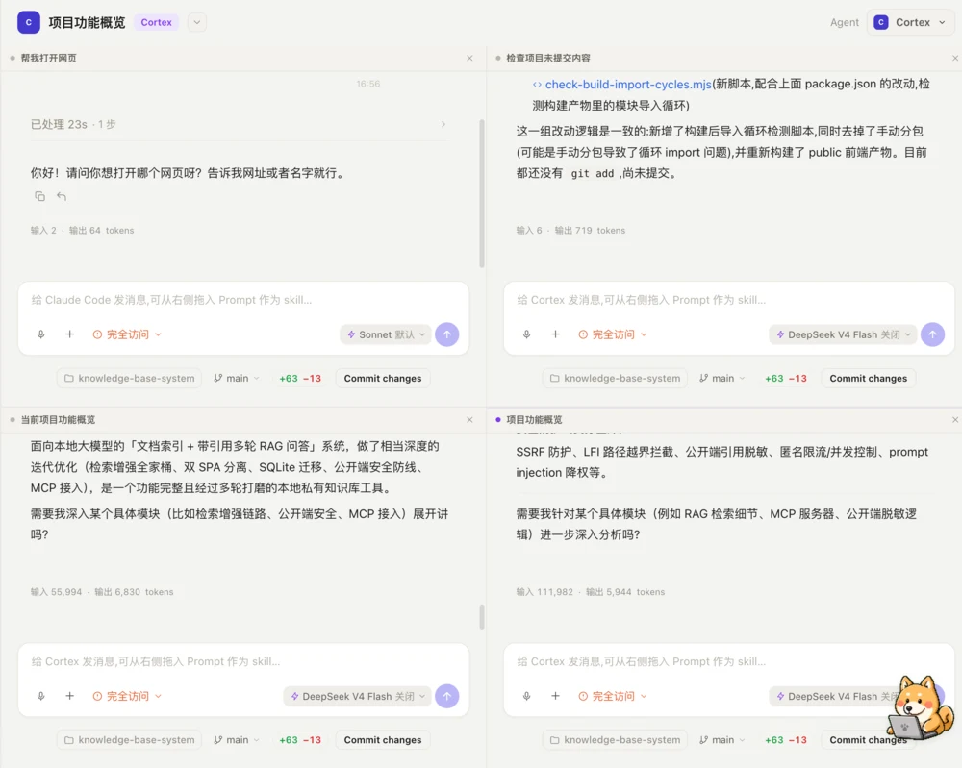
Task: Click 输入 55,994 · 输出 6,830 tokens text
Action: 102,592
